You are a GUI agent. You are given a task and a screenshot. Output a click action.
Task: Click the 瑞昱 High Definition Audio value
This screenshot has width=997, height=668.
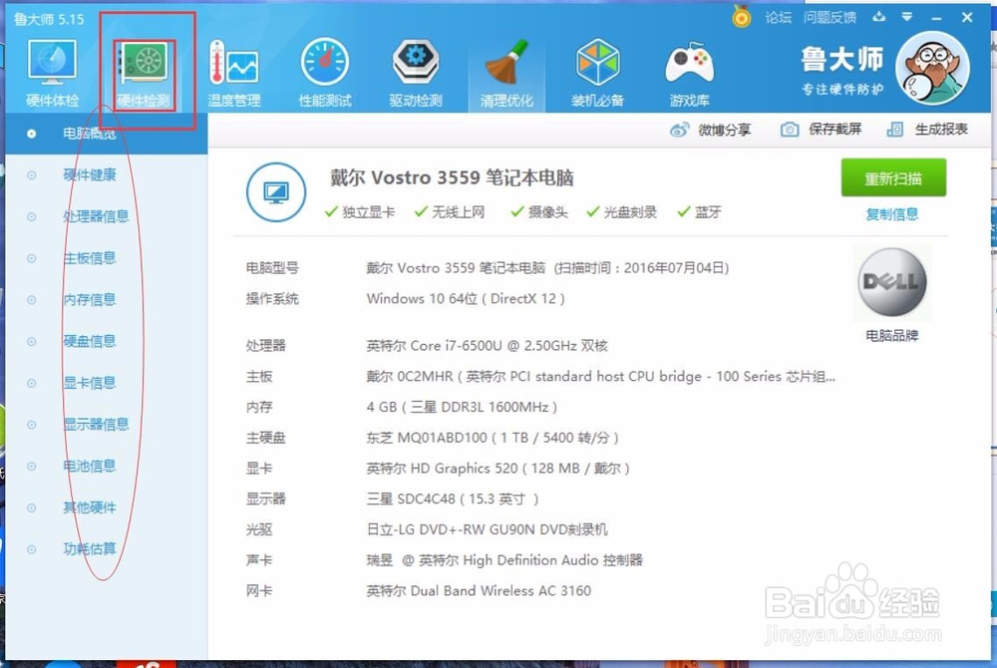pyautogui.click(x=504, y=560)
